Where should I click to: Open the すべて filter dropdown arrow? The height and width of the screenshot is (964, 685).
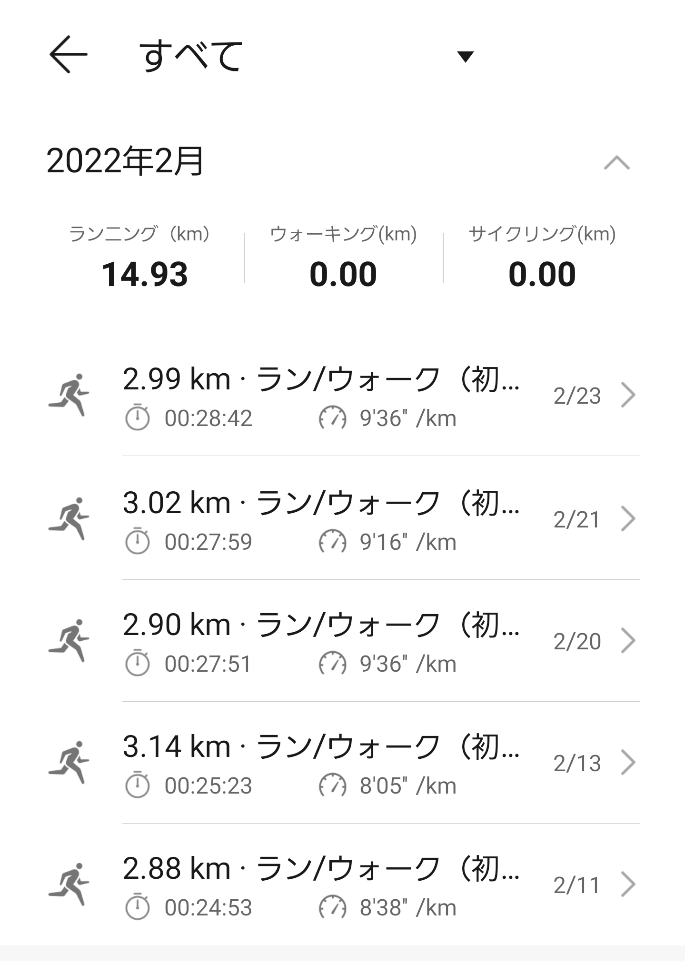465,57
